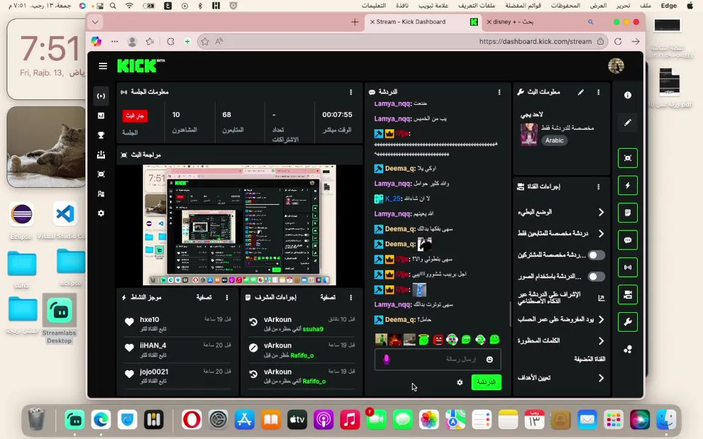Focus the chat message input field
The width and height of the screenshot is (703, 439).
coord(438,359)
